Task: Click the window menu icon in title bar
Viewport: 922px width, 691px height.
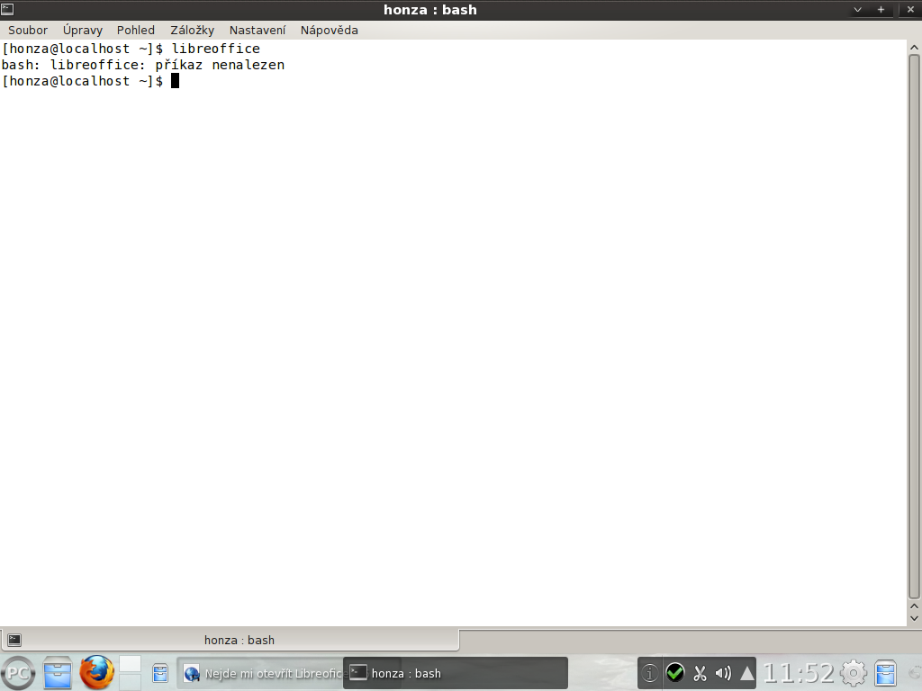Action: click(7, 9)
